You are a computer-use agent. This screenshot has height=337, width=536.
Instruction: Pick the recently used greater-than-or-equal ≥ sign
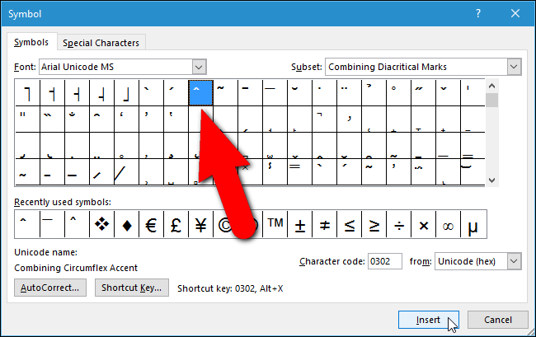pos(374,224)
